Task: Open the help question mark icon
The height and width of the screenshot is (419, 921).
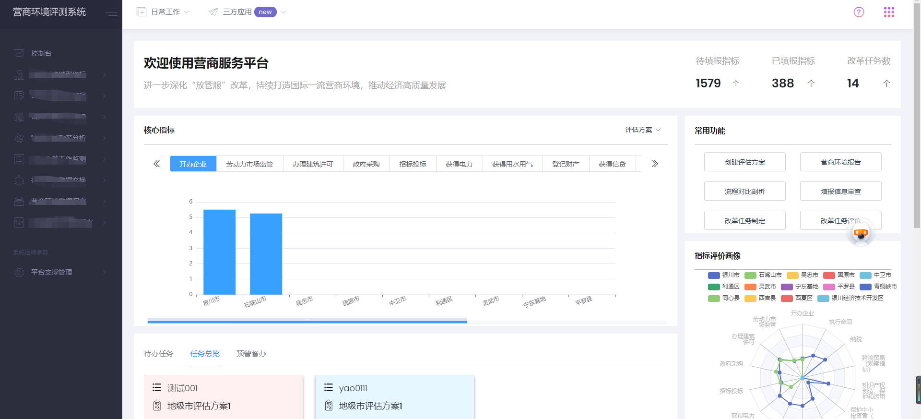Action: click(x=859, y=12)
